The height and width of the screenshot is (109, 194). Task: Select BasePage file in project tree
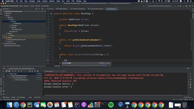[17, 23]
